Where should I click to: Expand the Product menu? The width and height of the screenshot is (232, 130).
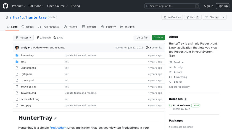tap(19, 6)
